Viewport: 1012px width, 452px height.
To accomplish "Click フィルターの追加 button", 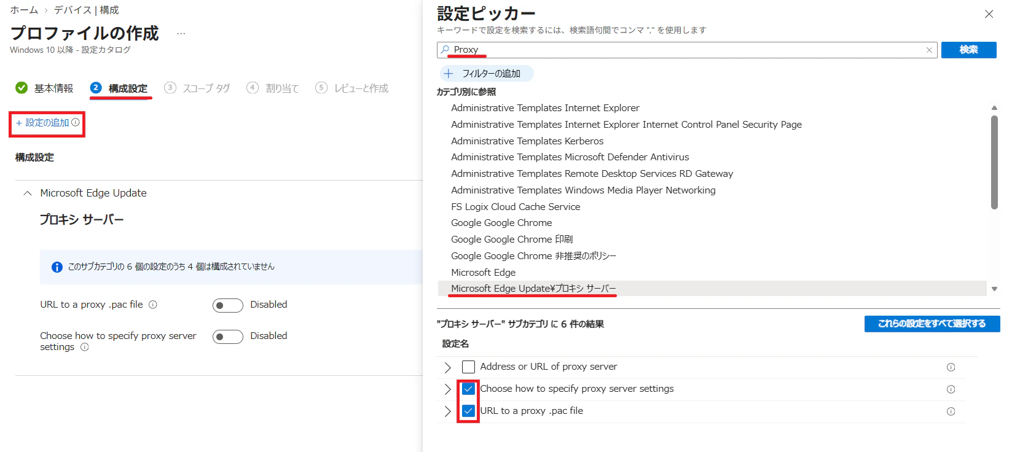I will pos(487,74).
